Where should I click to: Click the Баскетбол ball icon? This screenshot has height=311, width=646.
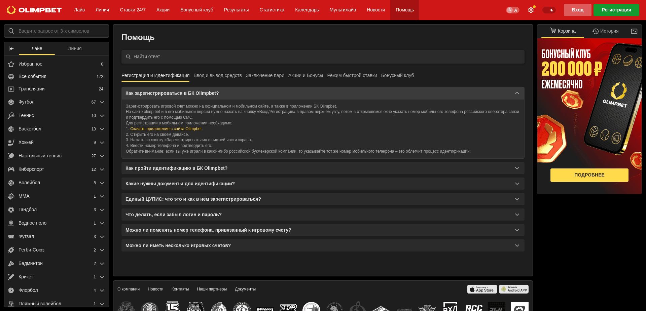point(11,129)
